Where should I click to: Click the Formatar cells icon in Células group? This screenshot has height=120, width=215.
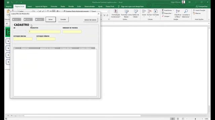(x=156, y=11)
